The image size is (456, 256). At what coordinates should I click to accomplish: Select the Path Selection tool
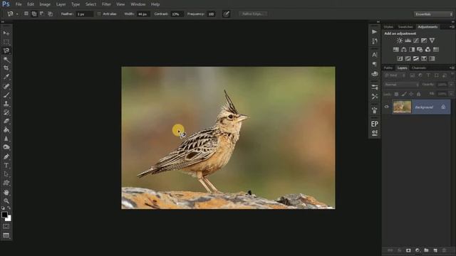pos(6,174)
